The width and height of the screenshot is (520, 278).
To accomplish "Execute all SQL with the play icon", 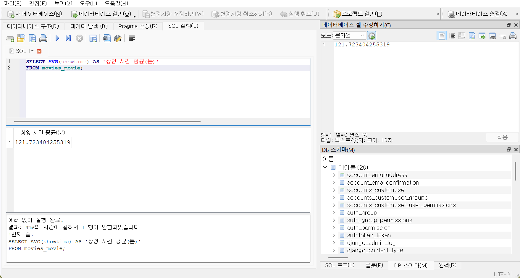I will point(57,38).
